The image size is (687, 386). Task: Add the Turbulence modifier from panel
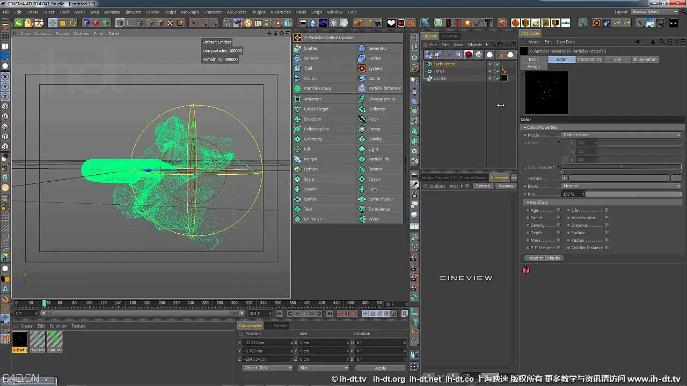380,209
